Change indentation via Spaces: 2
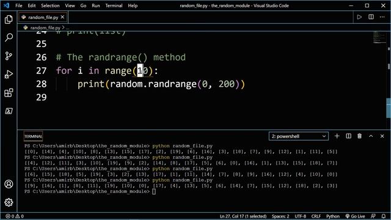Viewport: 391px width, 220px height. [280, 216]
